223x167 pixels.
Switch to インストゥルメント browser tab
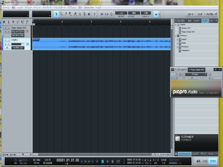pyautogui.click(x=184, y=154)
